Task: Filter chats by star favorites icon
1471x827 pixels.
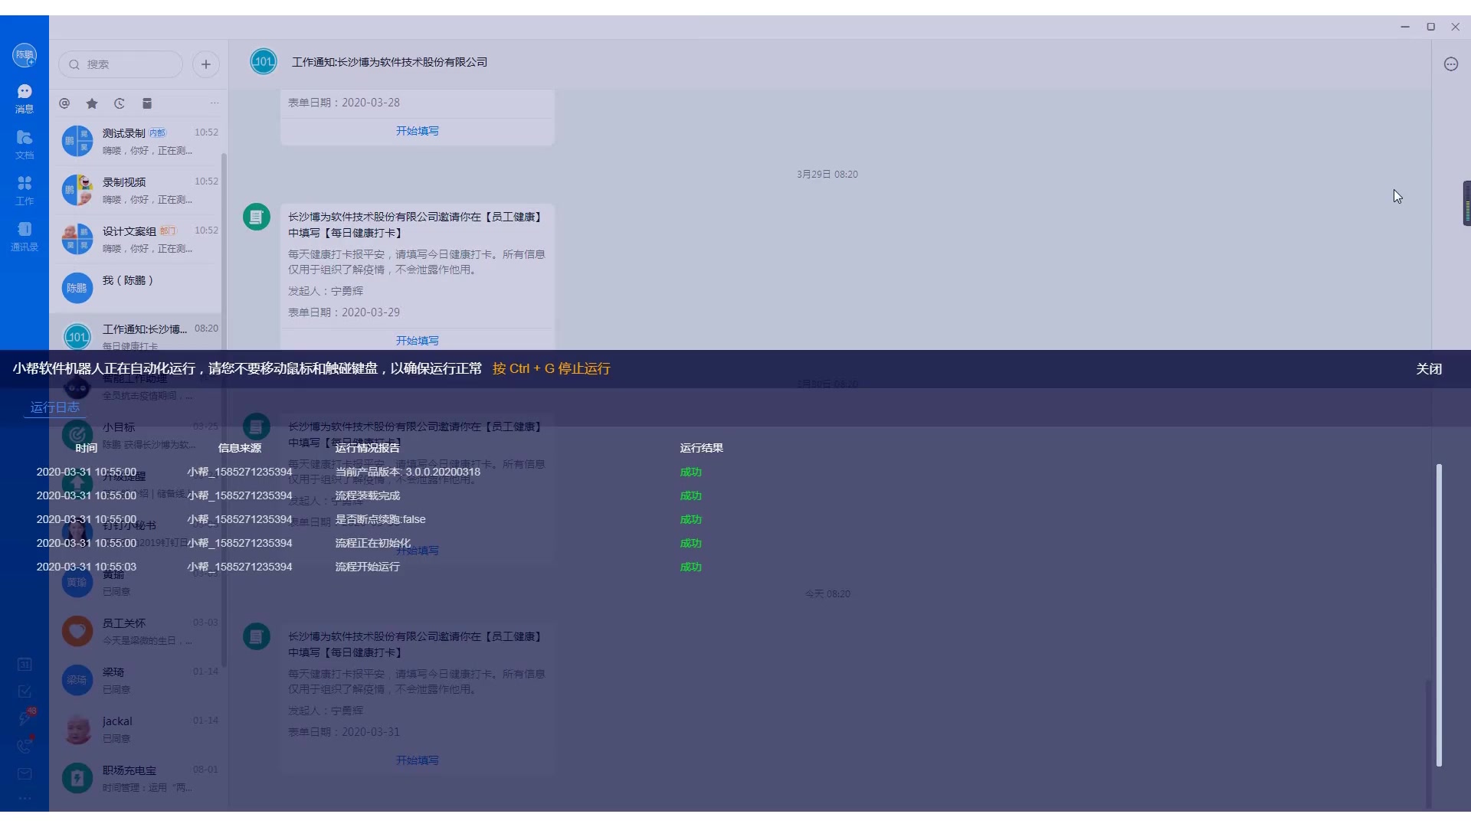Action: (92, 103)
